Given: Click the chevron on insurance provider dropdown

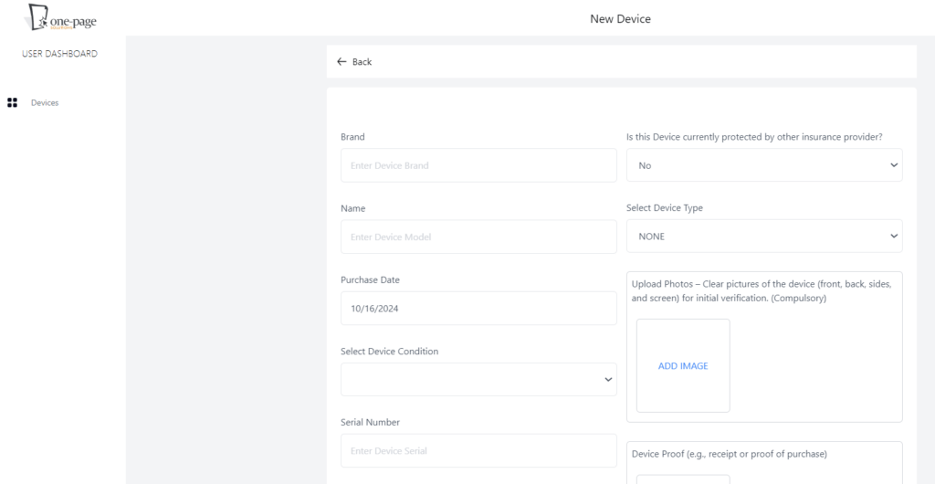Looking at the screenshot, I should tap(892, 165).
